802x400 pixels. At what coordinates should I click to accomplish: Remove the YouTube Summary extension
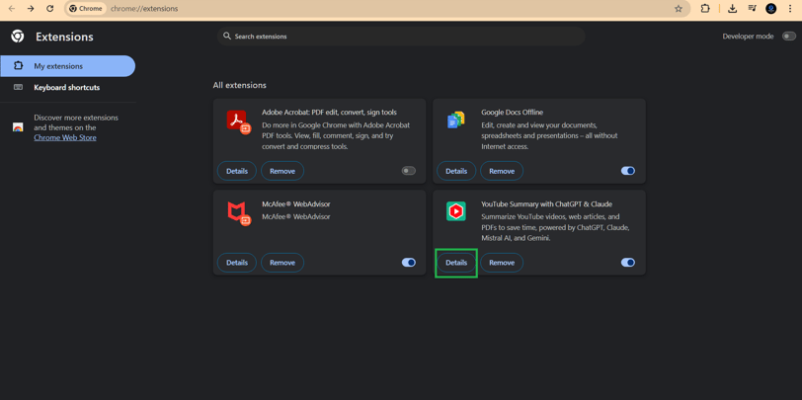pos(502,263)
